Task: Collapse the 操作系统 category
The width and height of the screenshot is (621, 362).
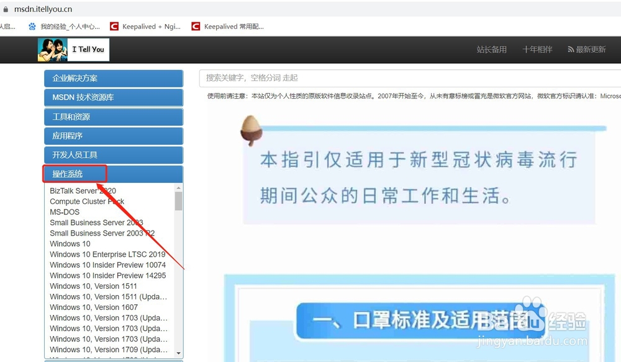Action: point(114,174)
